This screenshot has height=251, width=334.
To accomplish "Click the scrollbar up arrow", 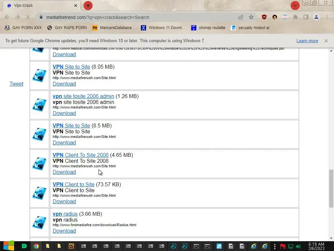I will point(331,51).
